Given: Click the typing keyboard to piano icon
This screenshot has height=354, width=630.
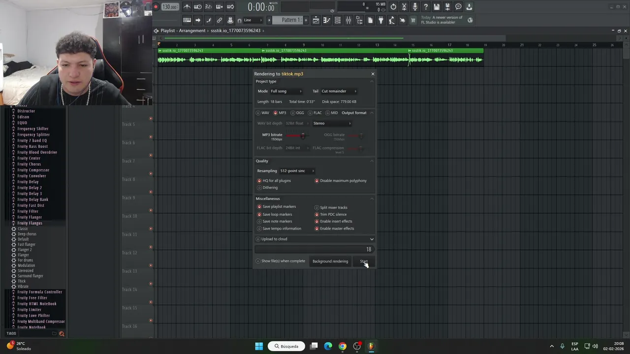Looking at the screenshot, I should [x=187, y=20].
